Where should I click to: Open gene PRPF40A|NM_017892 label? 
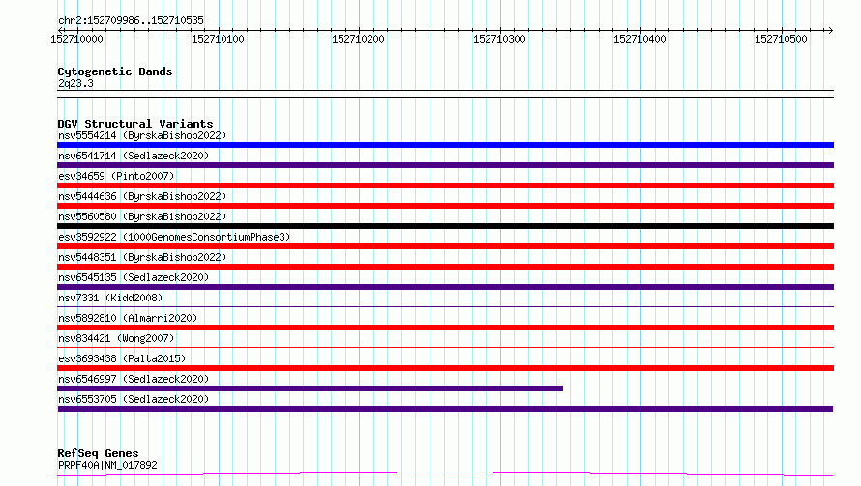tap(107, 465)
